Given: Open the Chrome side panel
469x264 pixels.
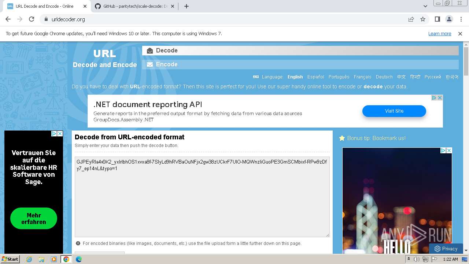Looking at the screenshot, I should tap(437, 19).
